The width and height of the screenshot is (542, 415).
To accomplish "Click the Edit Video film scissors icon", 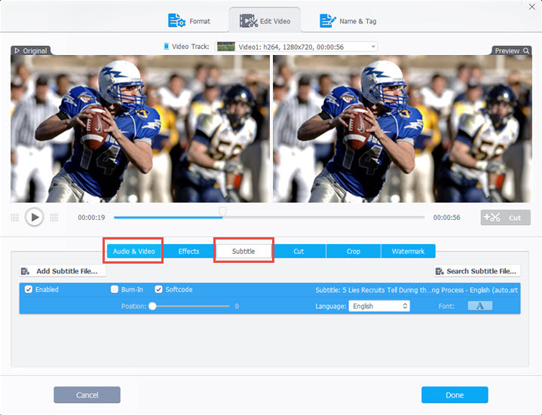I will pyautogui.click(x=249, y=21).
